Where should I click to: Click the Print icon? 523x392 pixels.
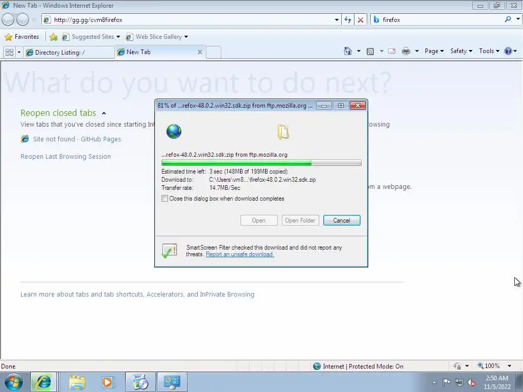pyautogui.click(x=406, y=51)
